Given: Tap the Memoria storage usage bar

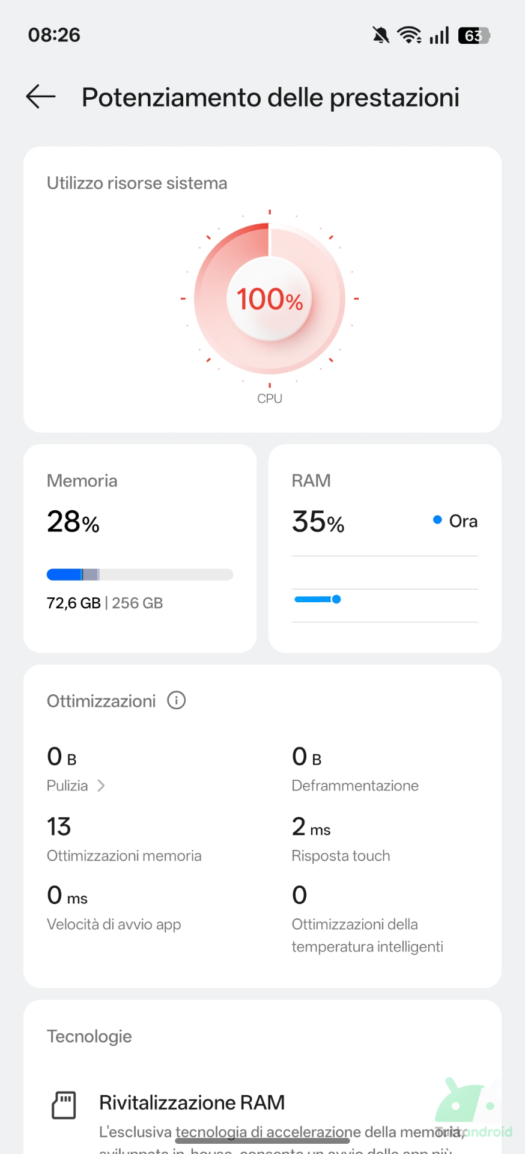Looking at the screenshot, I should [x=139, y=575].
